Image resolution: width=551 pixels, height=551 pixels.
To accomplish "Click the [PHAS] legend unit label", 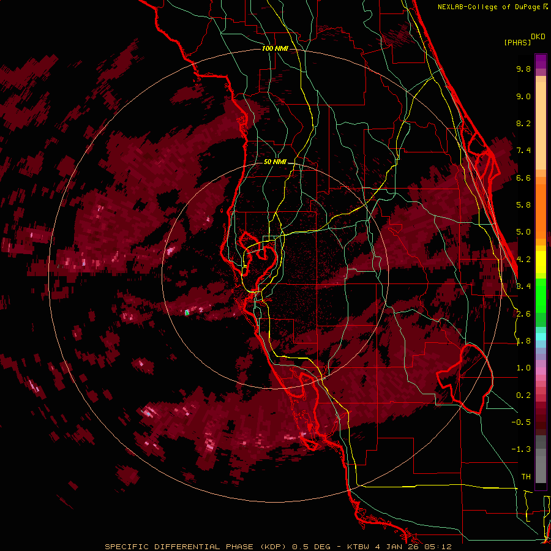I will (517, 42).
